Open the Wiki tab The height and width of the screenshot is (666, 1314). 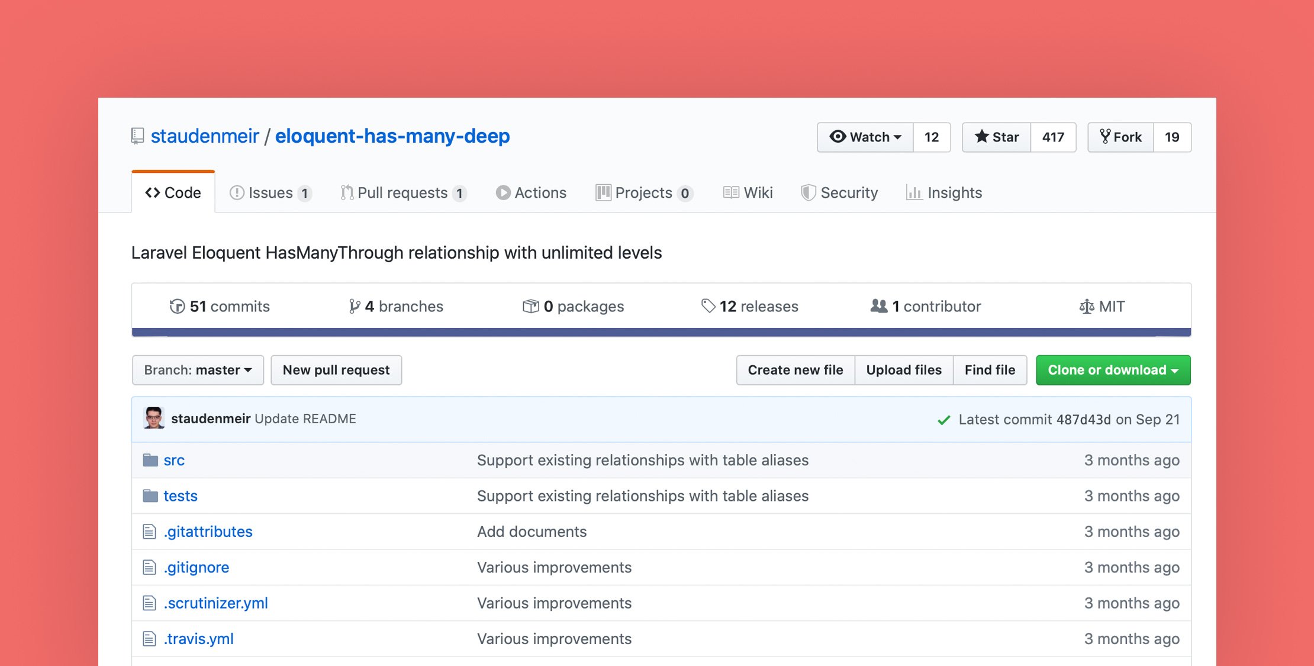click(x=748, y=193)
